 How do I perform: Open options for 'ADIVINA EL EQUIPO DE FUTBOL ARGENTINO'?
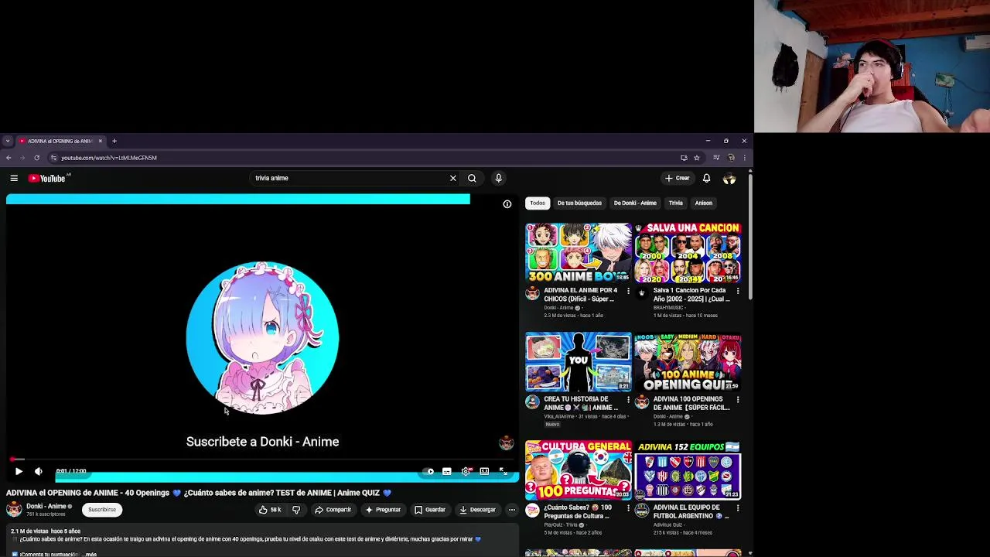point(737,508)
